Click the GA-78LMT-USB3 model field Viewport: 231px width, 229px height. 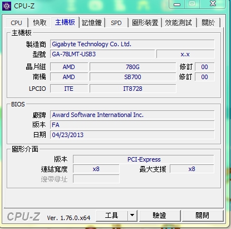(102, 54)
